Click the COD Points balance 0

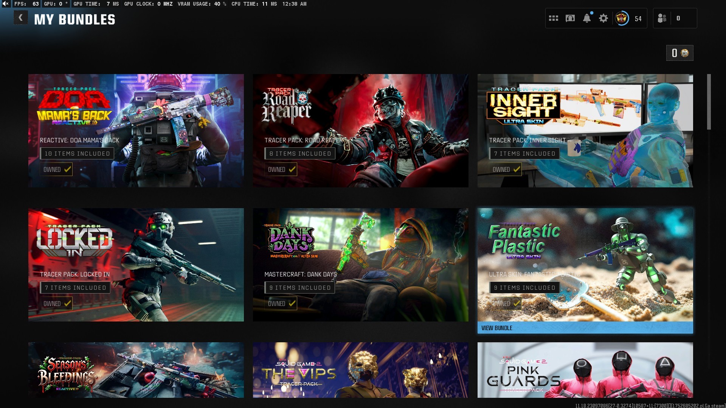[x=674, y=53]
